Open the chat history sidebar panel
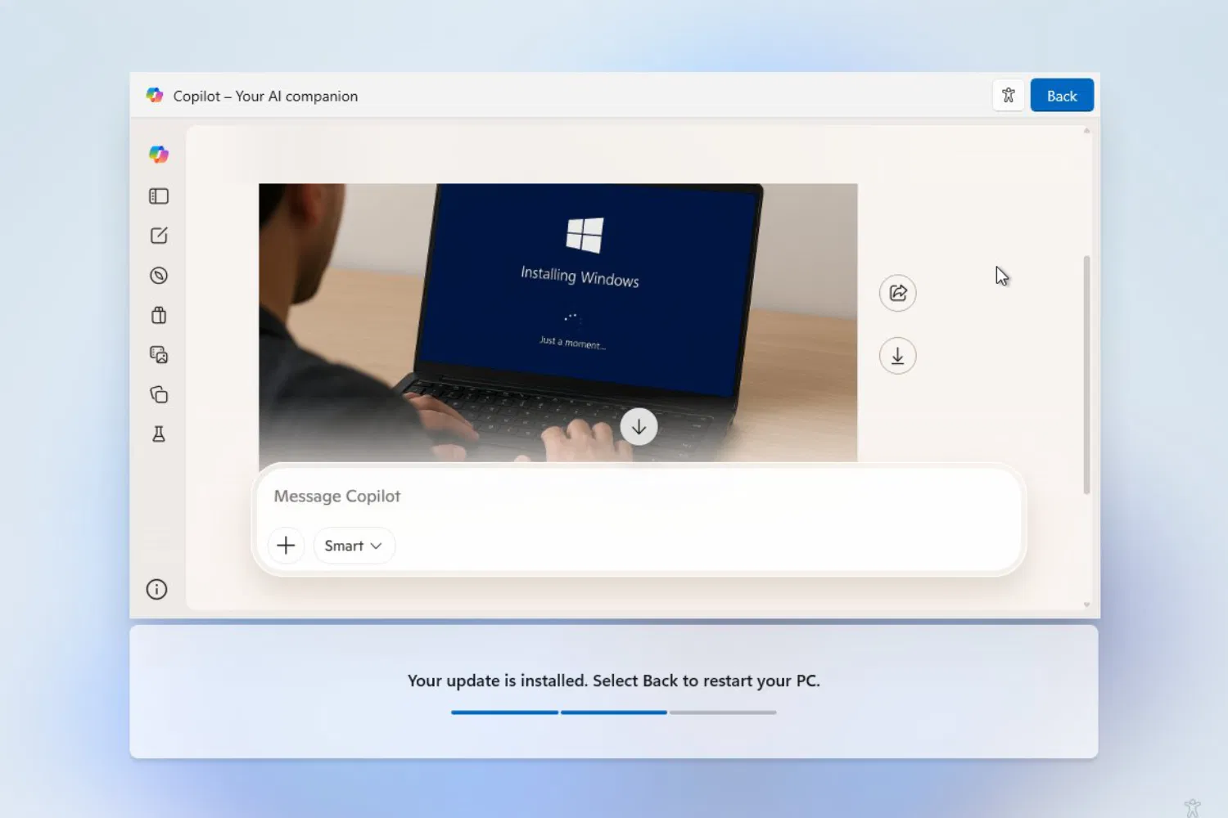 coord(158,196)
